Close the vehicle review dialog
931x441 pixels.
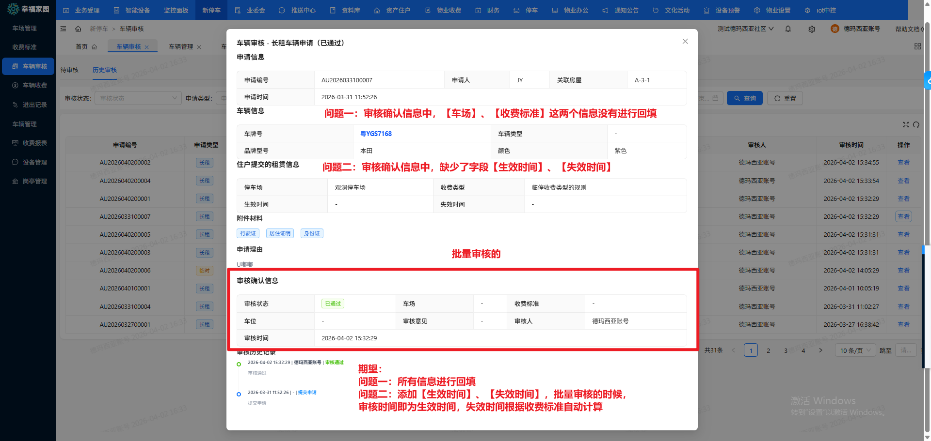pos(685,42)
